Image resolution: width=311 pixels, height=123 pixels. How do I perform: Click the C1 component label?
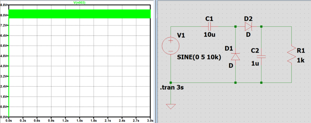(209, 19)
